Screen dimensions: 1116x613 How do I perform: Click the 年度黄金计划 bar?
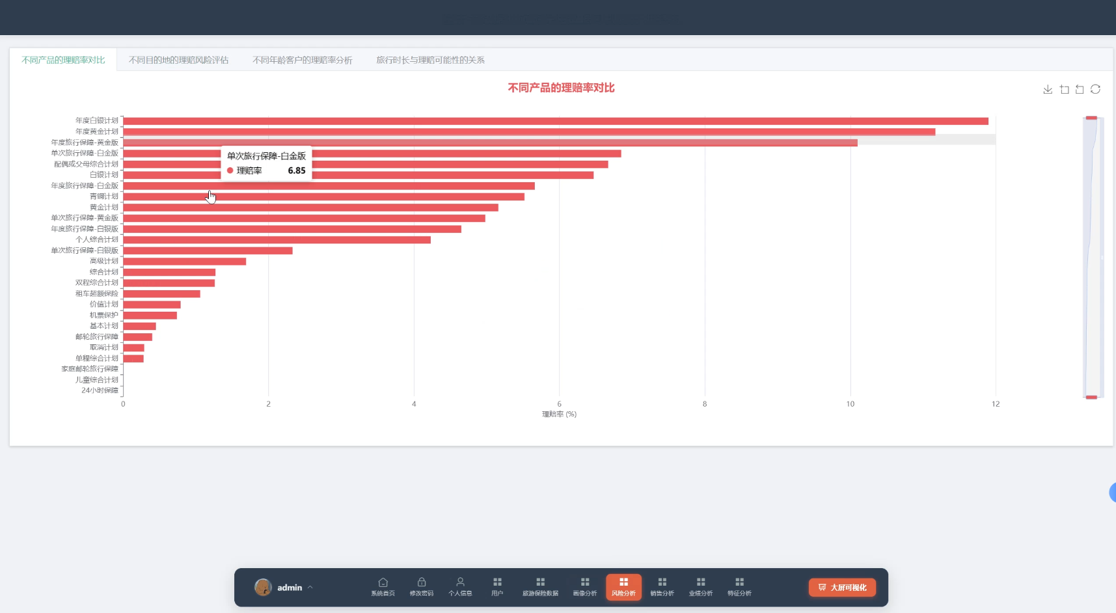click(529, 131)
